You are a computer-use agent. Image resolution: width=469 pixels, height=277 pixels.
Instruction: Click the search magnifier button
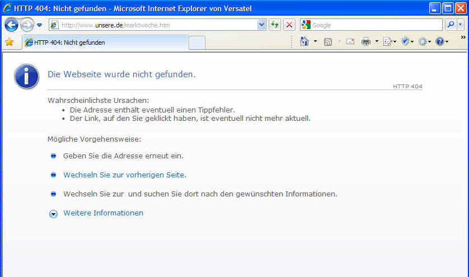click(450, 25)
